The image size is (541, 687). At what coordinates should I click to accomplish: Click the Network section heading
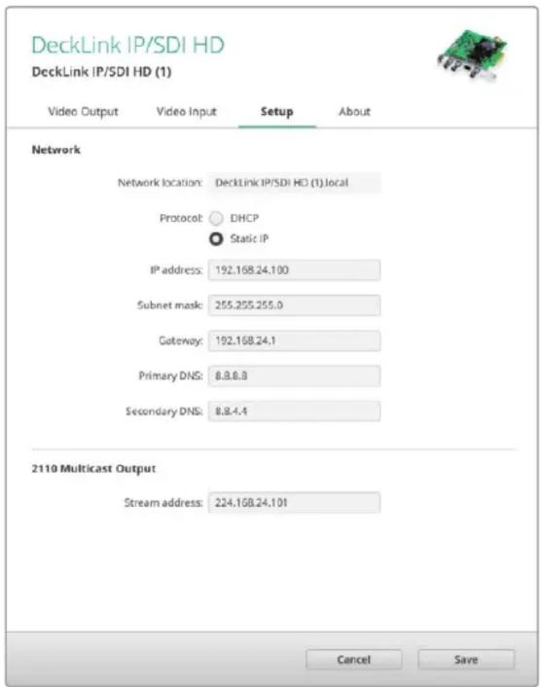pyautogui.click(x=56, y=150)
